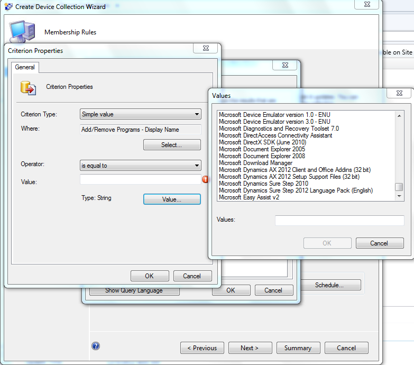Select 'Microsoft Device Emulator version 1.0 - ENU'
The image size is (414, 365).
[x=274, y=115]
